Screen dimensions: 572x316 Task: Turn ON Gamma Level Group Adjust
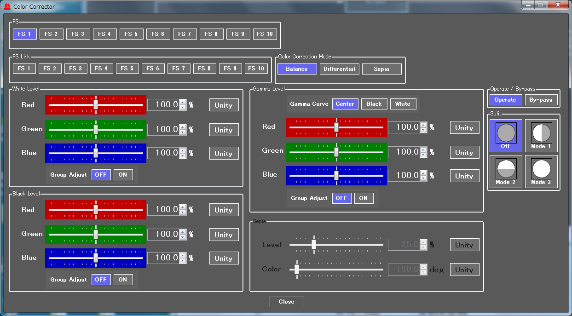pos(364,198)
